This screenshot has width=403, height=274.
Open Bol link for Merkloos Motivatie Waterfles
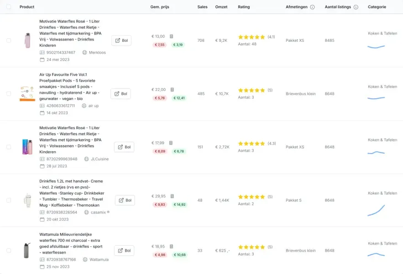(121, 41)
